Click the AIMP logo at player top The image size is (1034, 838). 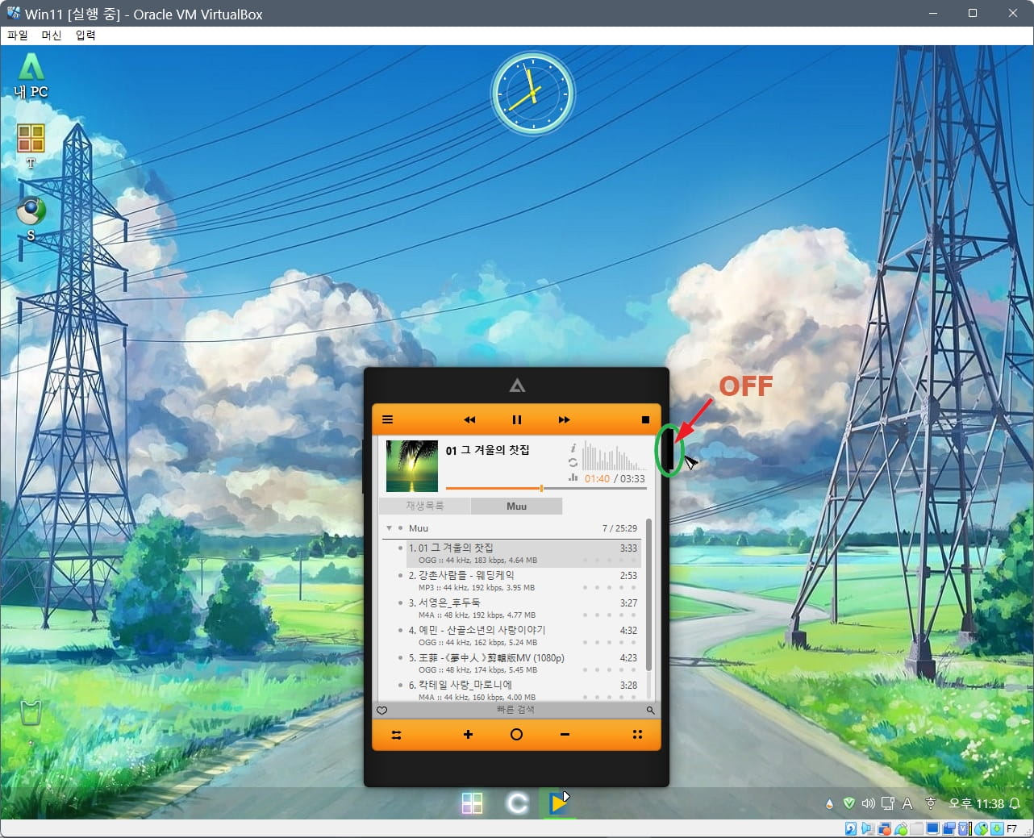(x=517, y=386)
